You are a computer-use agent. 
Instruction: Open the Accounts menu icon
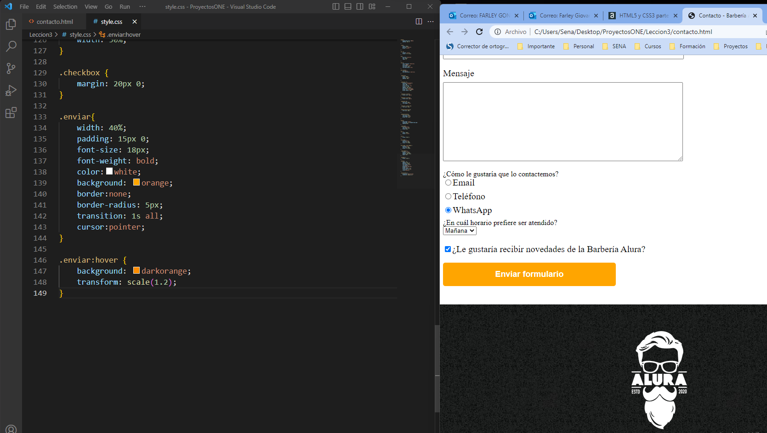pos(11,429)
